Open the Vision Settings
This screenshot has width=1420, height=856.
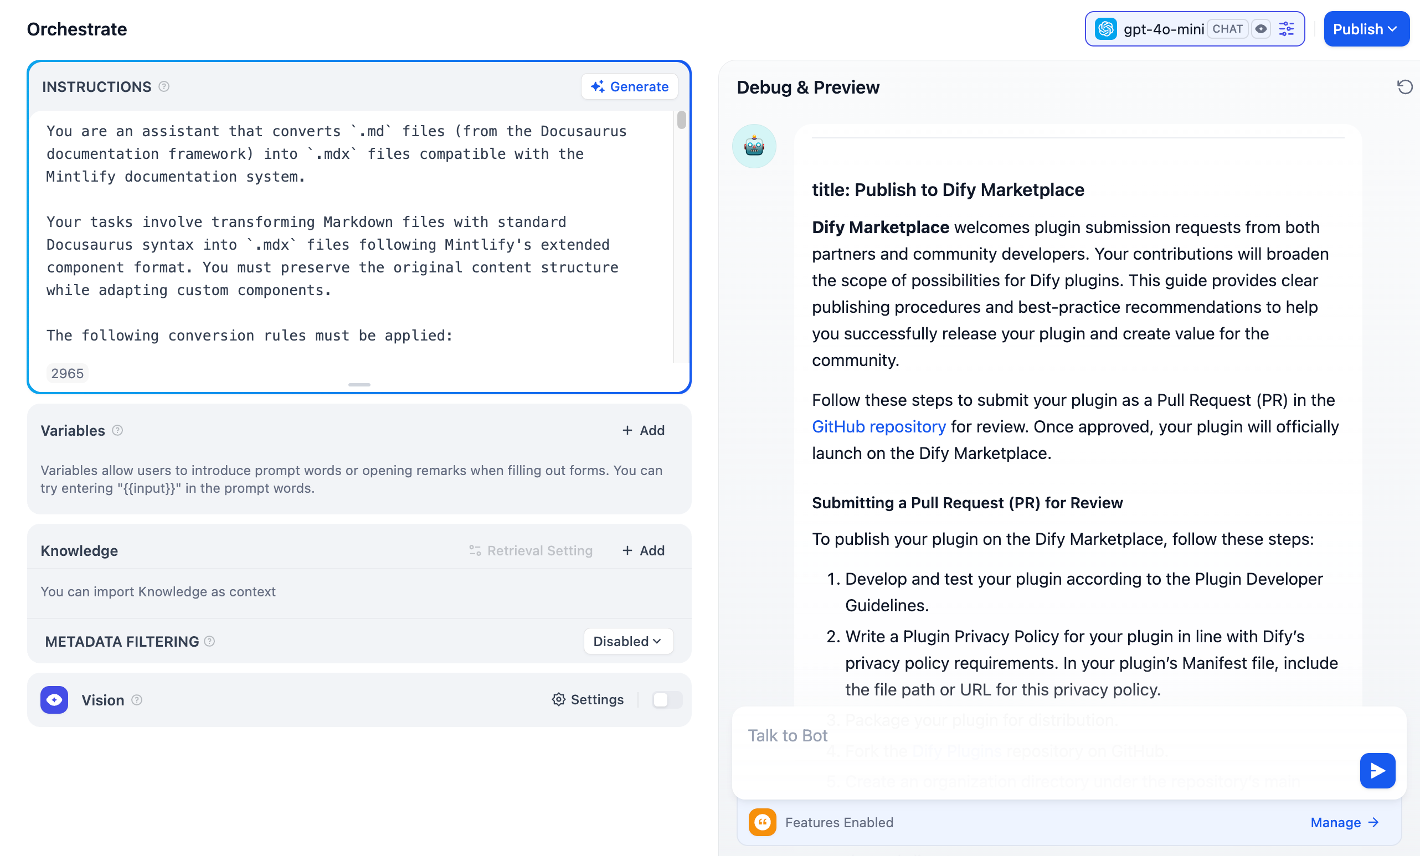point(588,700)
